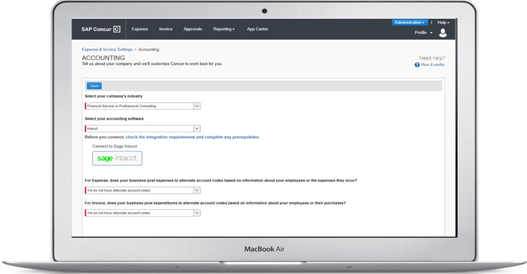Click the Sage Intacct connect logo
Screen dimensions: 527x274
[x=117, y=158]
